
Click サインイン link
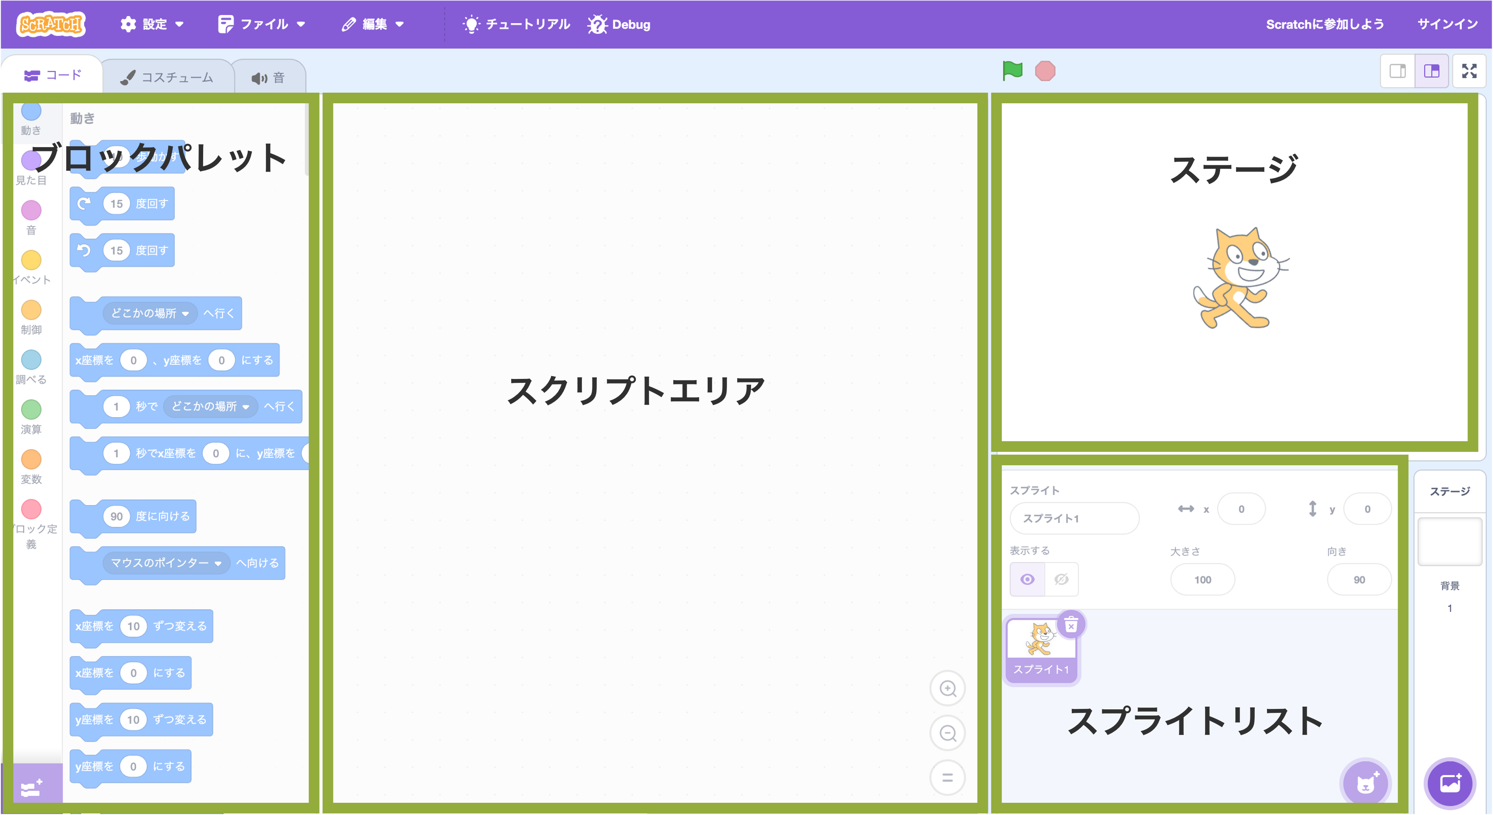[x=1447, y=24]
